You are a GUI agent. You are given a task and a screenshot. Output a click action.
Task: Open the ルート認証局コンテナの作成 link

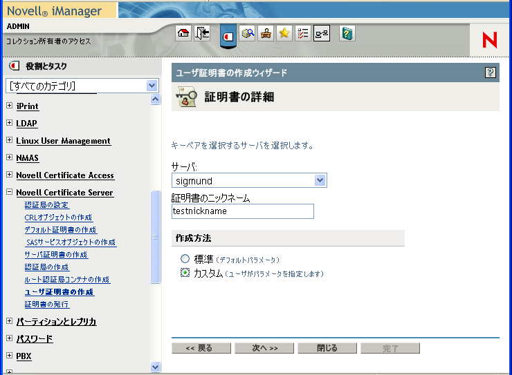(x=67, y=279)
